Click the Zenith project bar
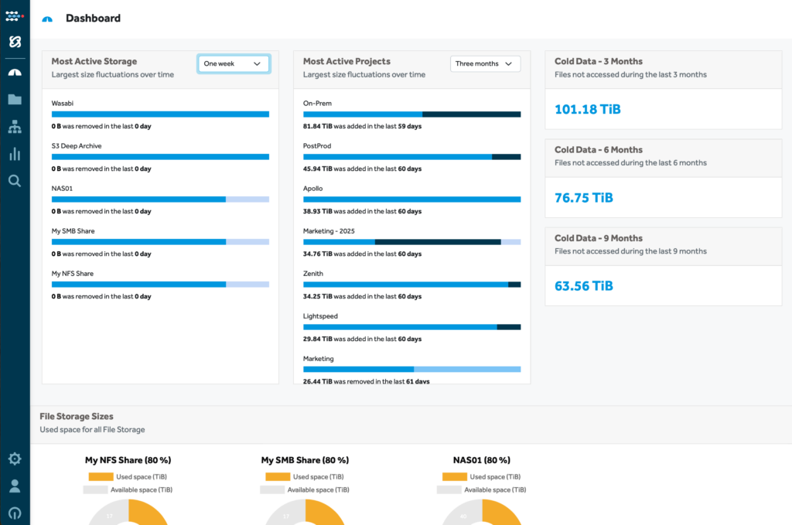 411,285
